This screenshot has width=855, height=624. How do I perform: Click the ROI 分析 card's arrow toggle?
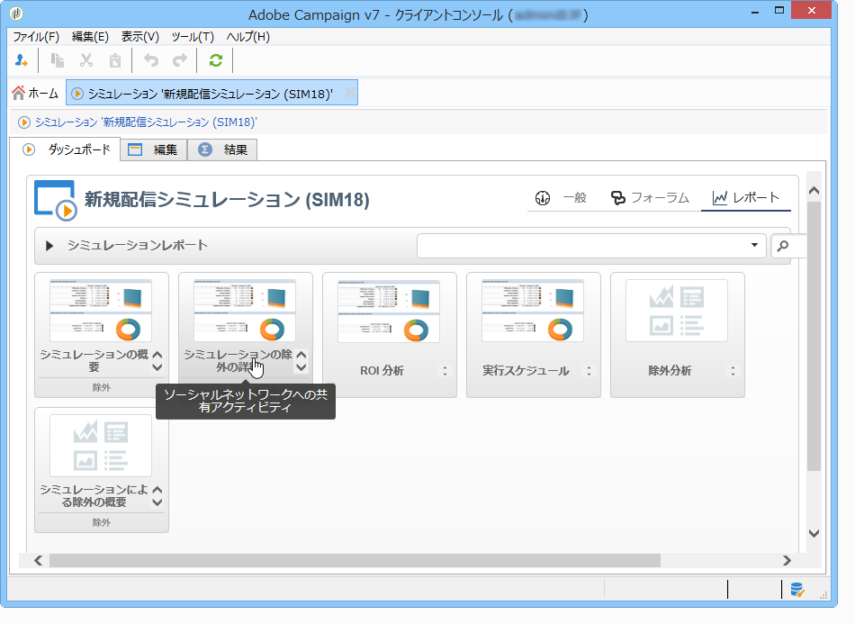click(x=445, y=371)
